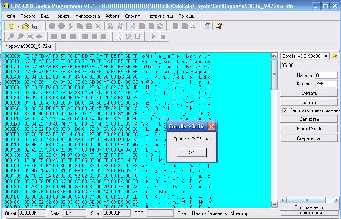341x219 pixels.
Task: Click the paste clipboard icon
Action: [x=89, y=26]
